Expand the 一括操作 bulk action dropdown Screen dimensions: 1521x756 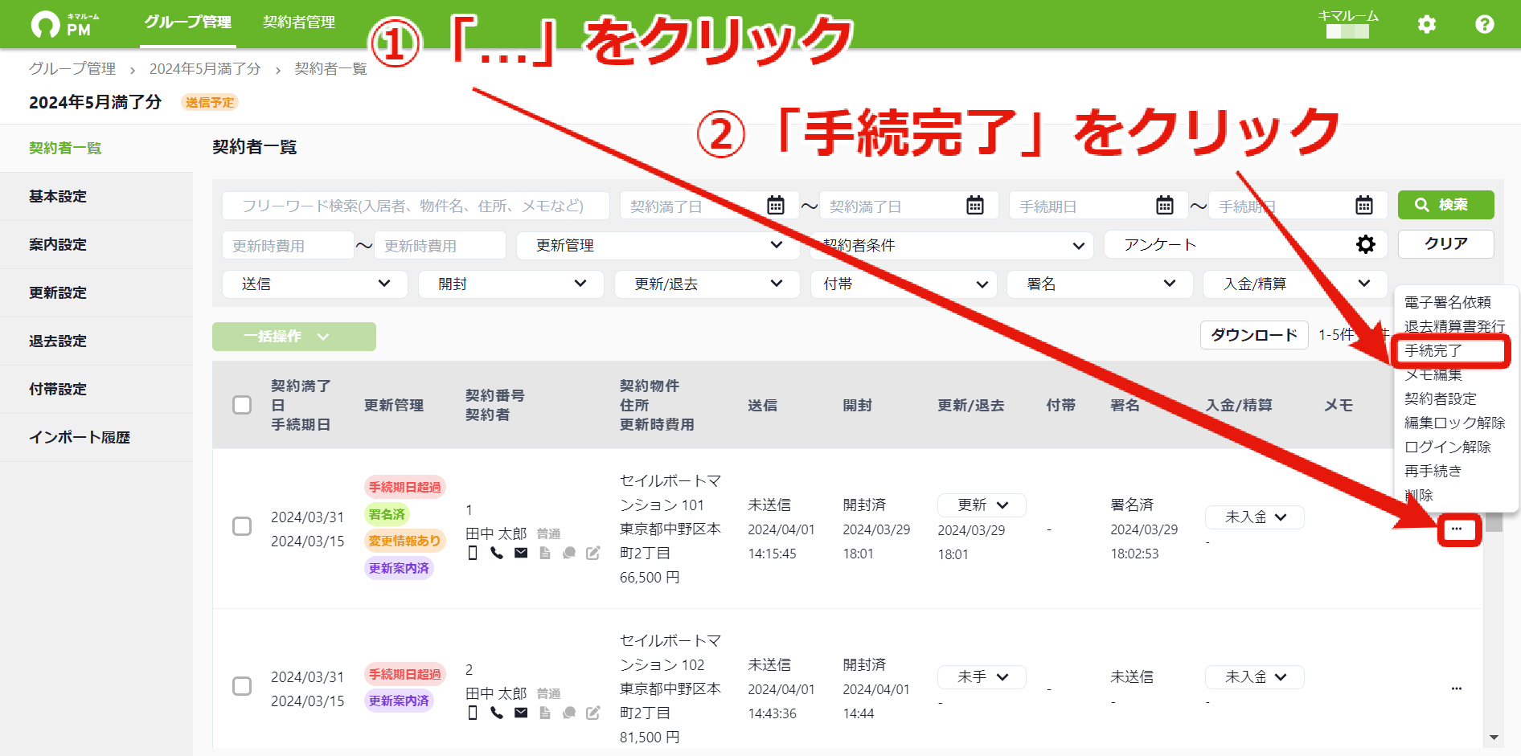294,337
